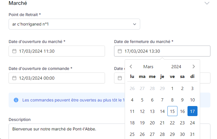Screen dimensions: 217x139
Task: Click calendar icon in market opening date field
Action: click(x=14, y=51)
